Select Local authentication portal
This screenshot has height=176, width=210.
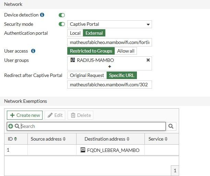click(x=75, y=33)
